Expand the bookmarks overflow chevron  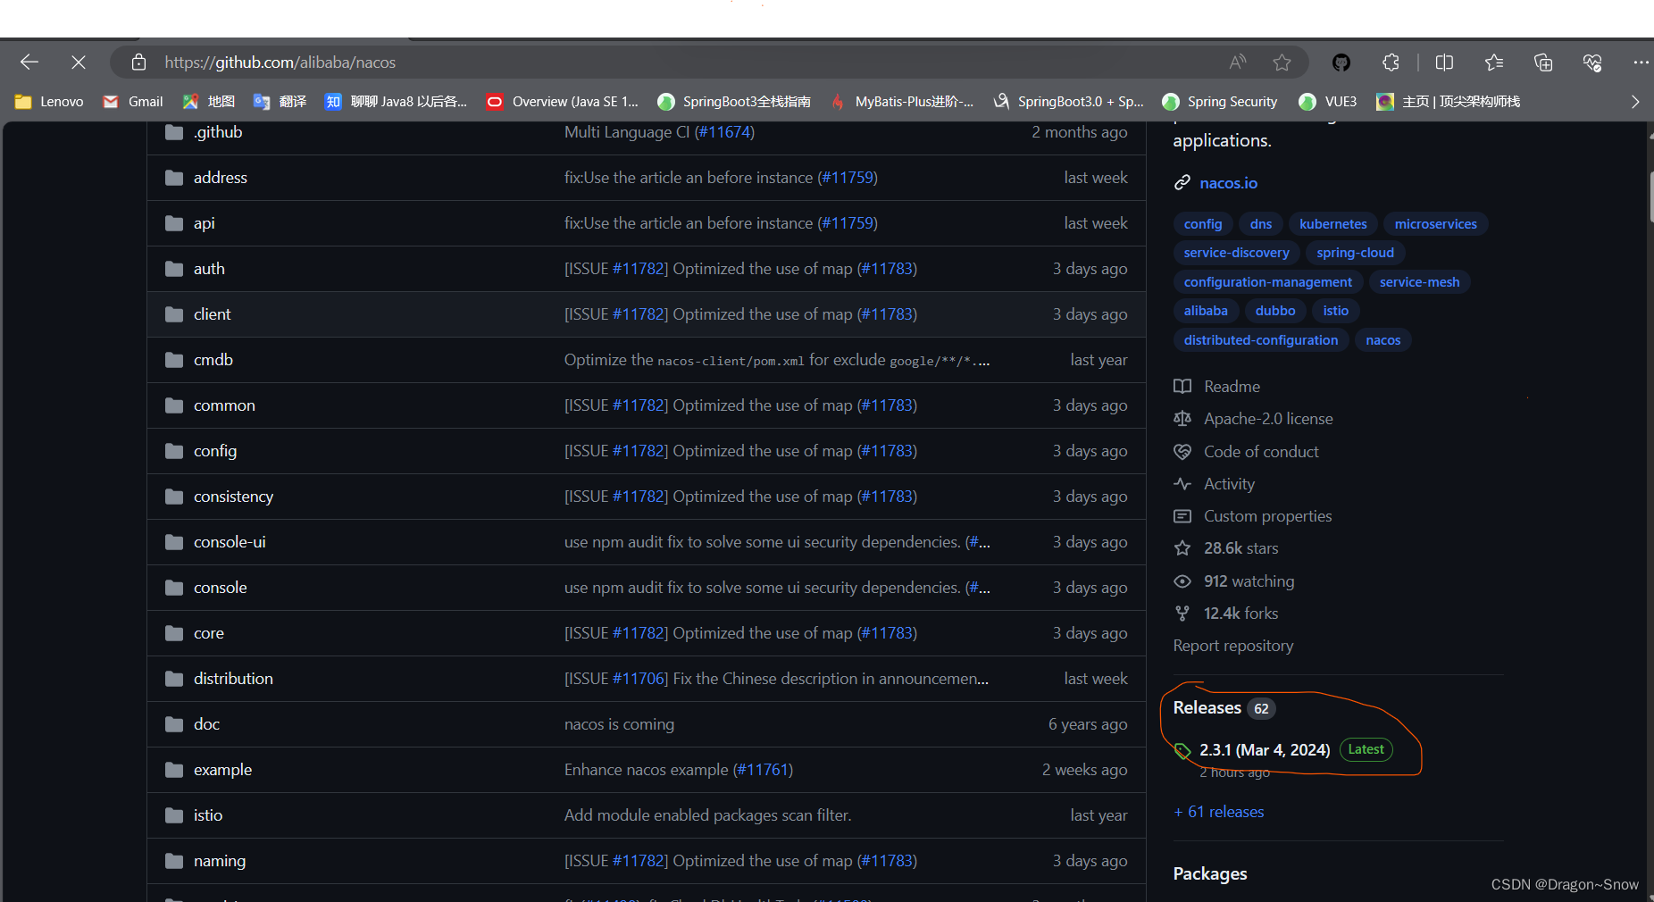[1635, 102]
